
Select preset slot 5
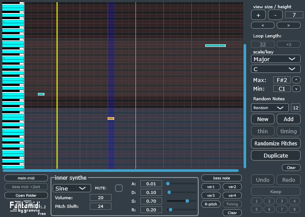[x=257, y=209]
